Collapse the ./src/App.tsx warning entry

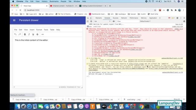(x=89, y=58)
